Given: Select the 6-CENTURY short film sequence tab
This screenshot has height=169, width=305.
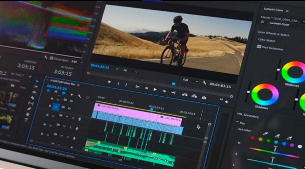Looking at the screenshot, I should (x=63, y=82).
